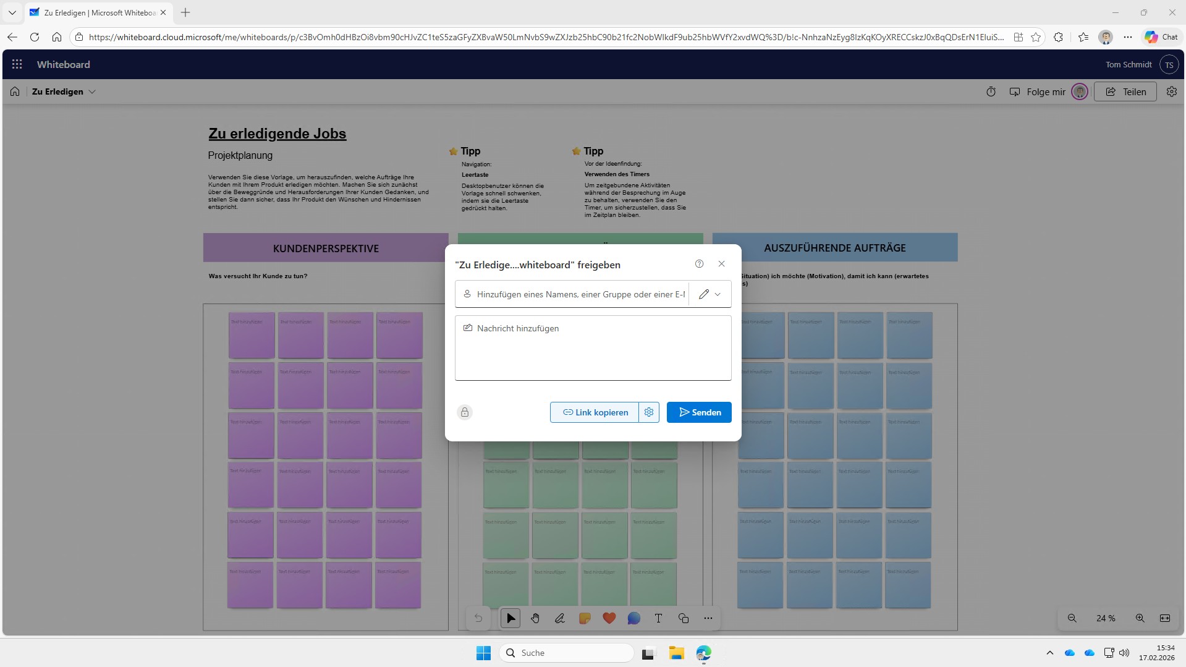This screenshot has height=667, width=1186.
Task: Open more tools ellipsis in toolbar
Action: click(x=708, y=618)
